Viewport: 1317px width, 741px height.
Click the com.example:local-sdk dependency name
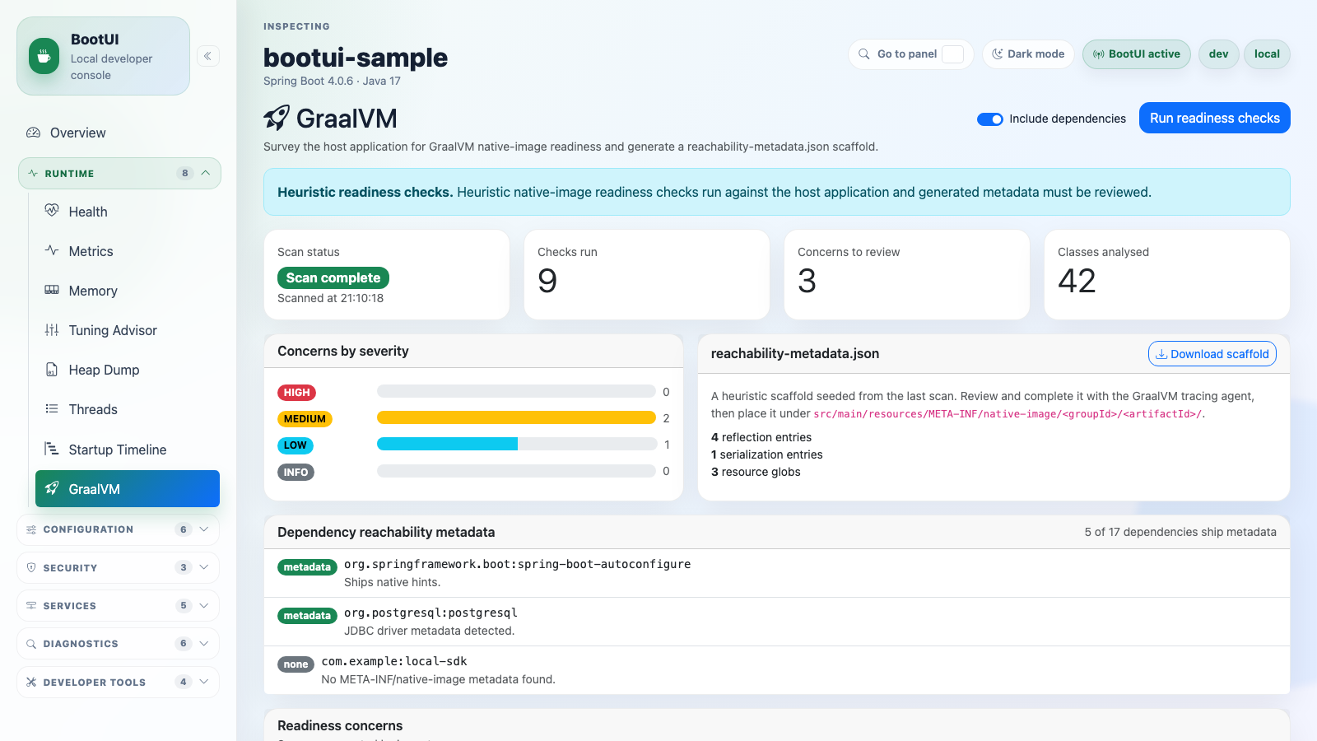(x=393, y=661)
